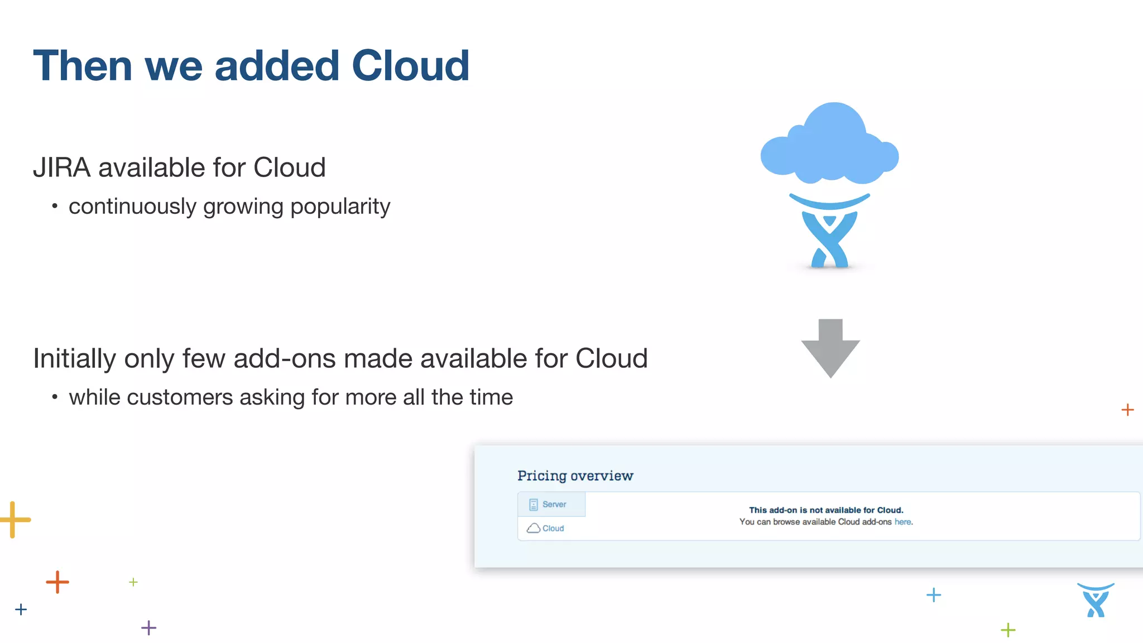This screenshot has width=1143, height=643.
Task: Click 'continuously growing popularity' bullet
Action: (229, 207)
